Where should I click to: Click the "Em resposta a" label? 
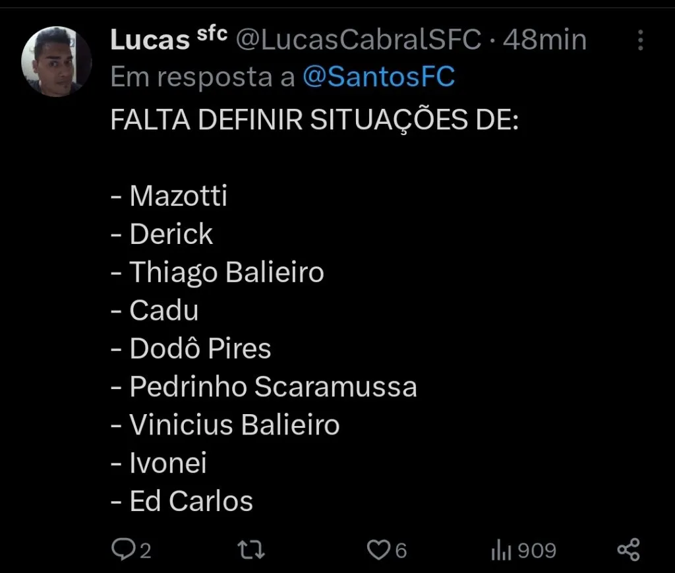(202, 78)
